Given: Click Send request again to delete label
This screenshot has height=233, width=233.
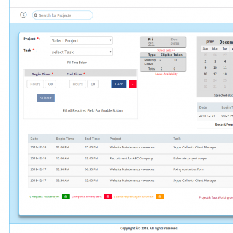Looking at the screenshot, I should point(134,197).
